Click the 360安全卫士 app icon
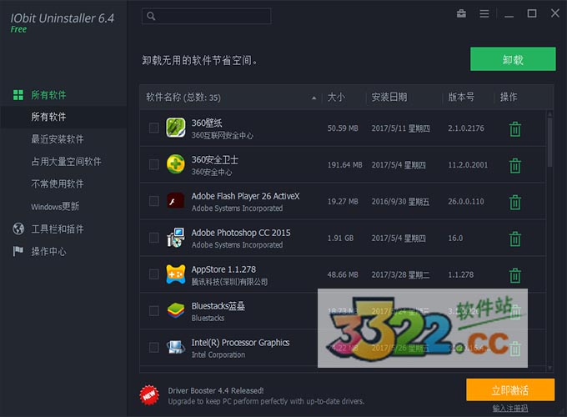Viewport: 567px width, 417px height. 176,163
